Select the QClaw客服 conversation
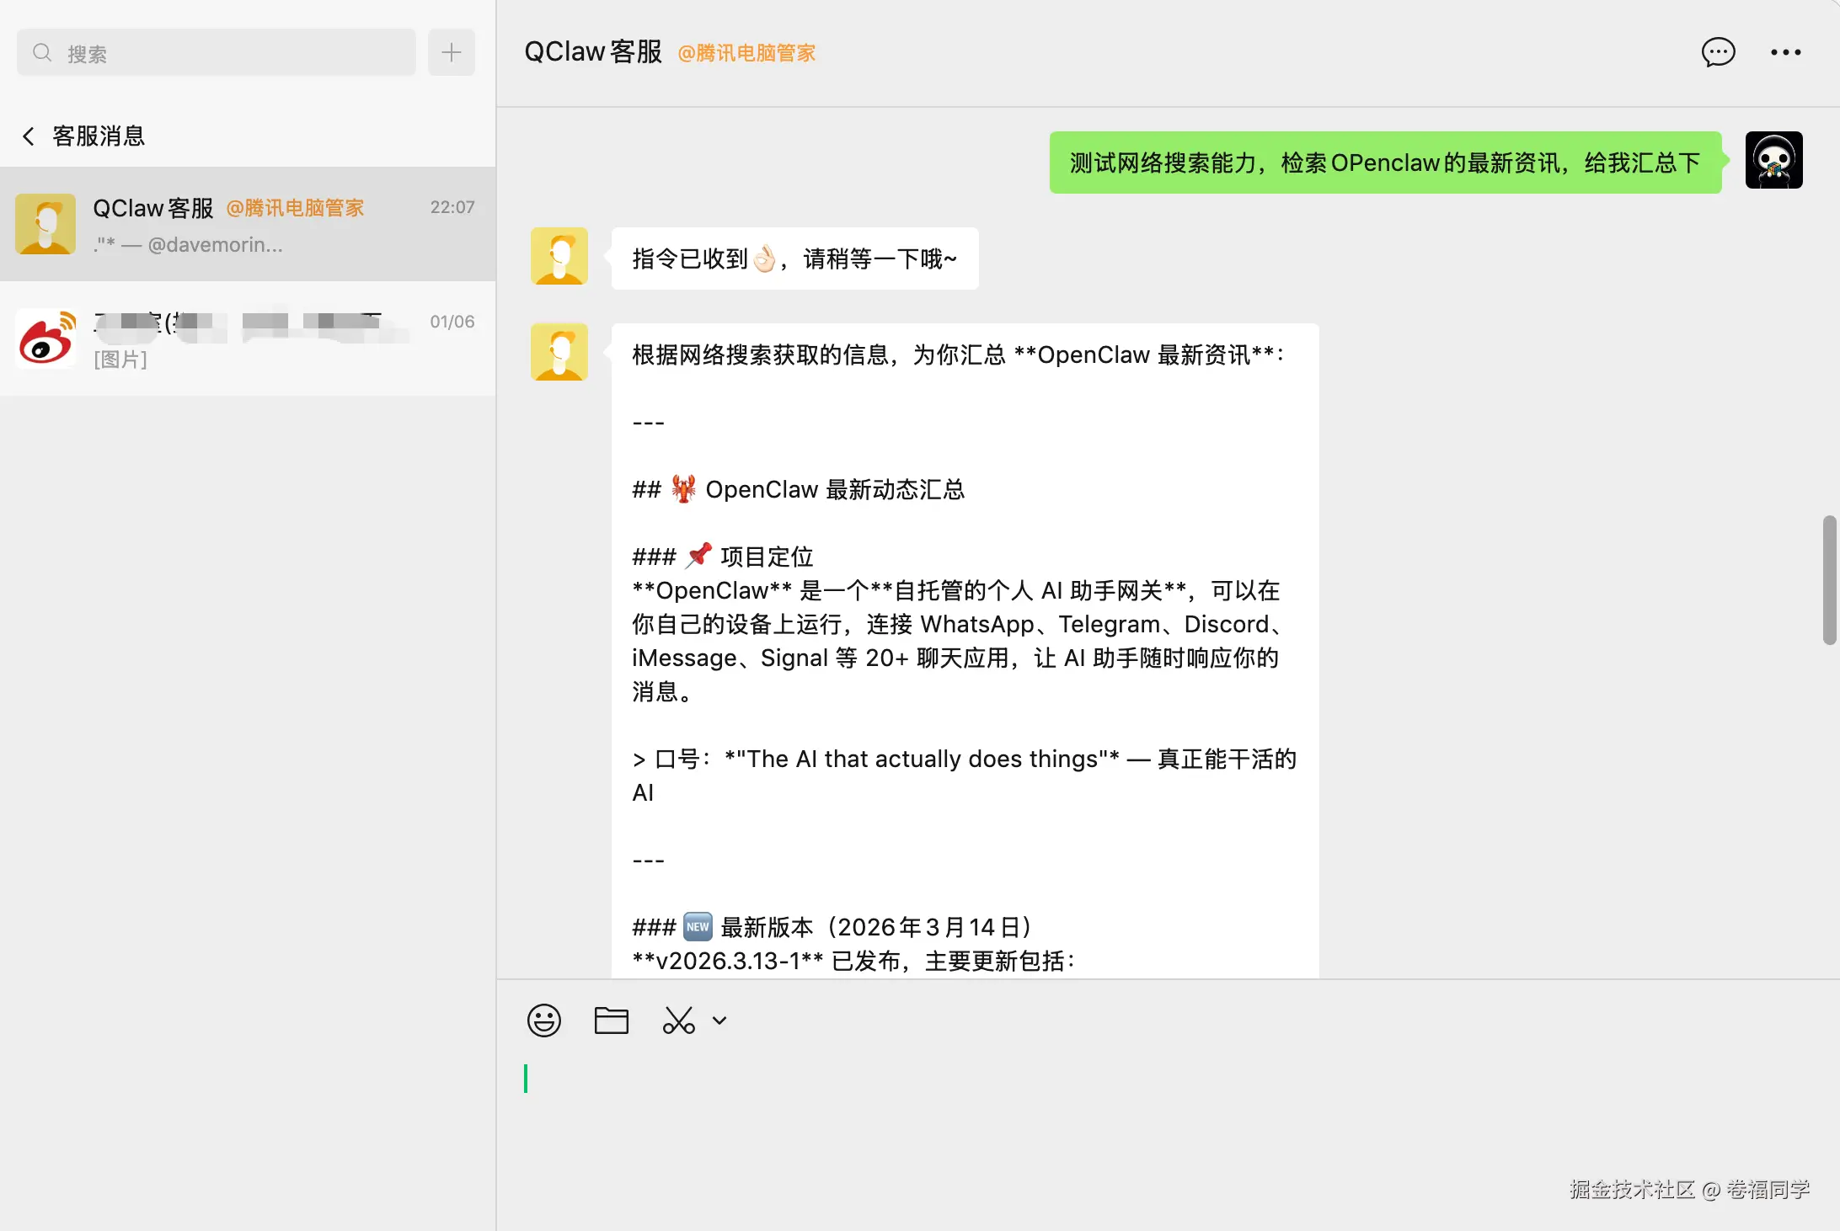Screen dimensions: 1840x1231 click(x=248, y=224)
